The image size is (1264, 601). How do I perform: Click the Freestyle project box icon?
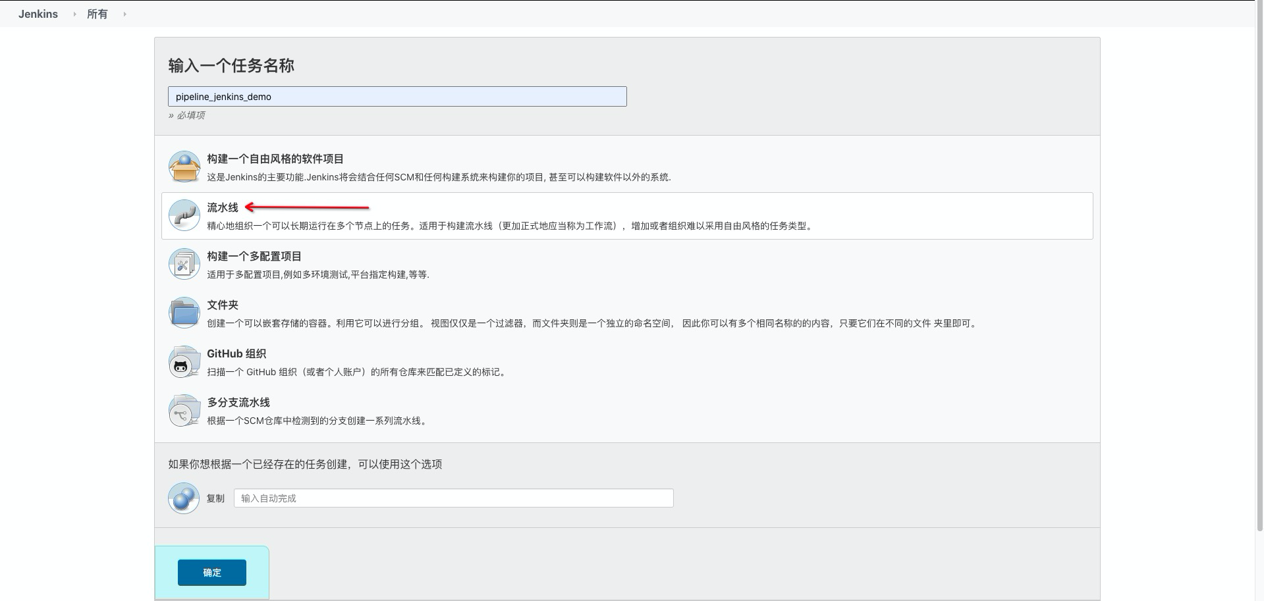tap(184, 167)
